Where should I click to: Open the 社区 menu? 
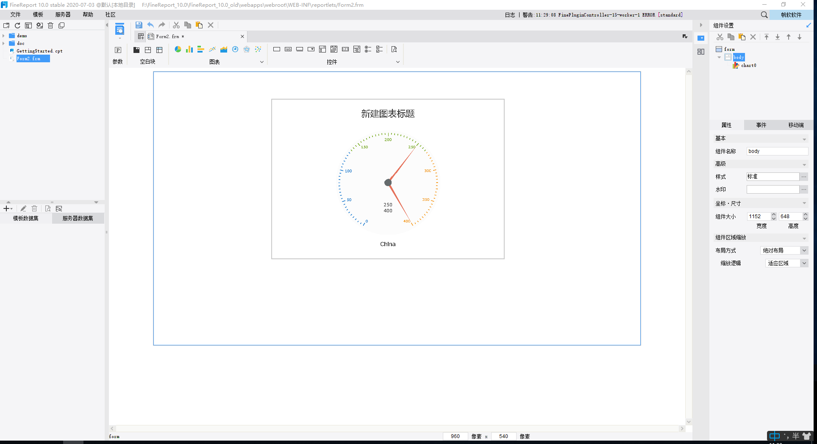tap(111, 14)
